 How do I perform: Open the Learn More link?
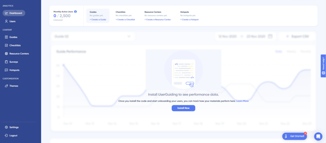click(x=242, y=101)
